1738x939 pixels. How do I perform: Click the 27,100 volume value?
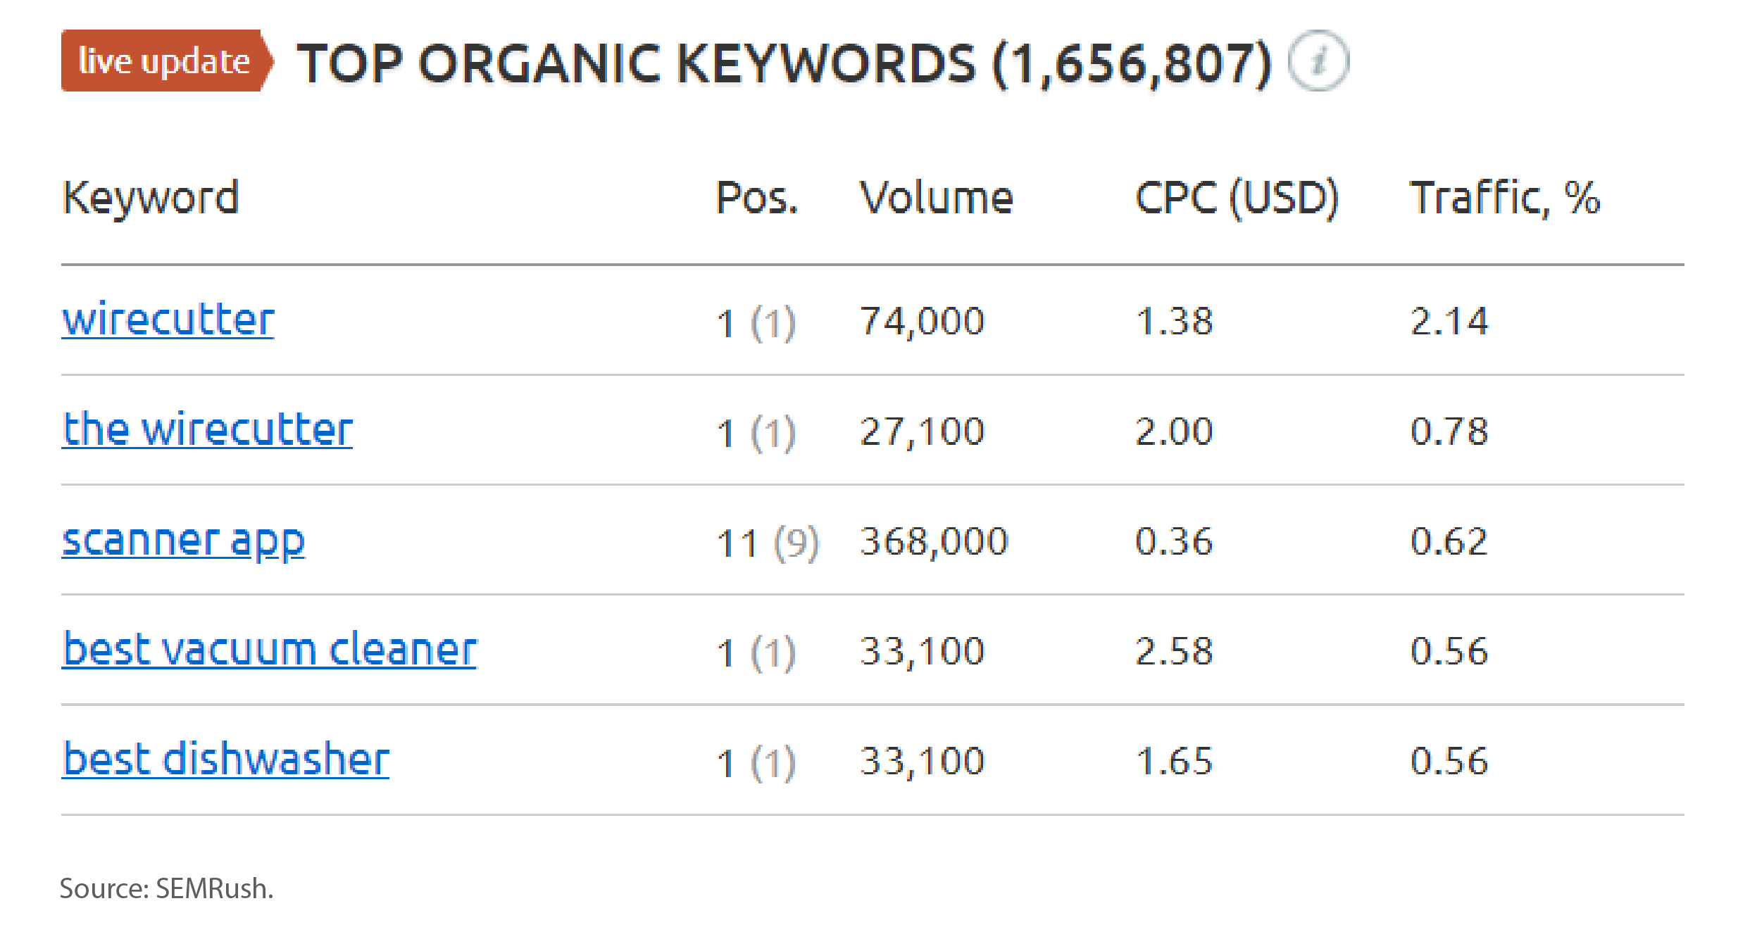coord(922,431)
